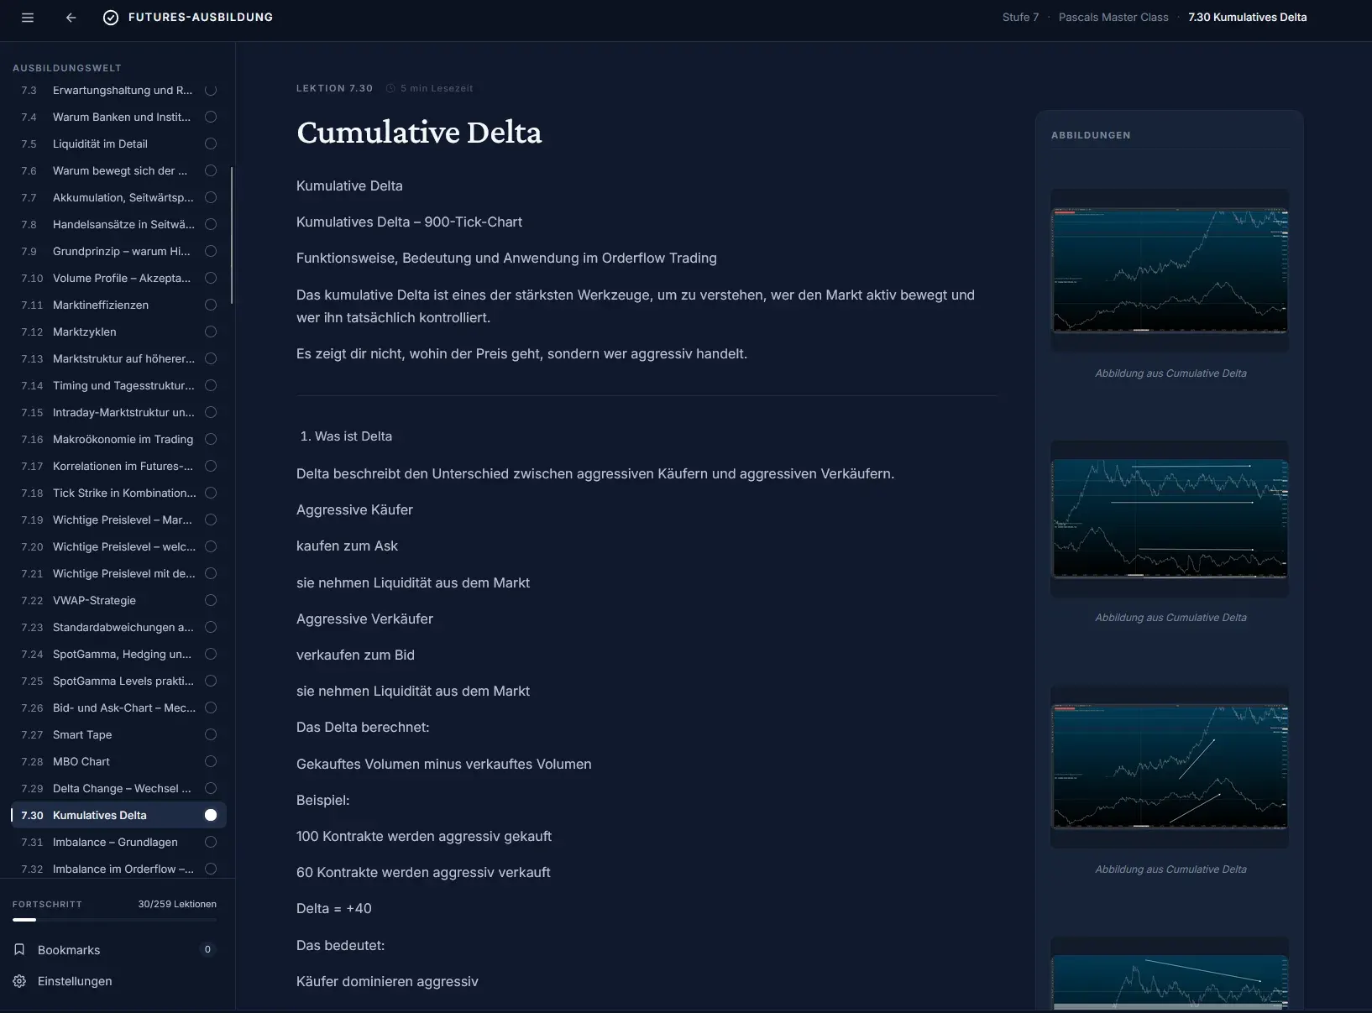
Task: Click Pascals Master Class breadcrumb
Action: (x=1113, y=18)
